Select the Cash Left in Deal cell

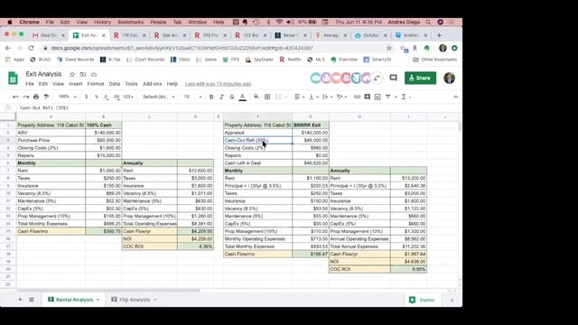pos(257,162)
